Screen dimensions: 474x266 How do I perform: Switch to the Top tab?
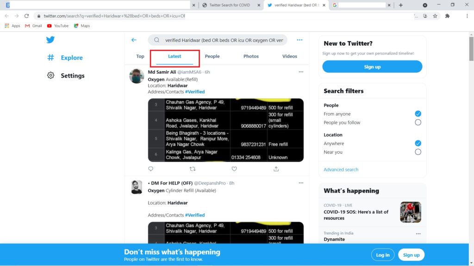tap(140, 56)
